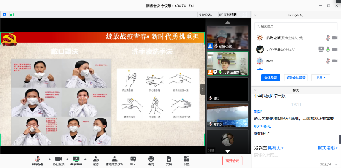This screenshot has height=168, width=341.
Task: Toggle microphone for member 力学-王鑫杰
Action: point(328,49)
